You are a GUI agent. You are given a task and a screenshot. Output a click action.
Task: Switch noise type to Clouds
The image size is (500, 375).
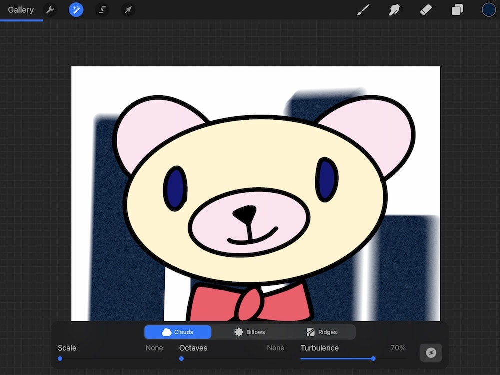pyautogui.click(x=178, y=332)
